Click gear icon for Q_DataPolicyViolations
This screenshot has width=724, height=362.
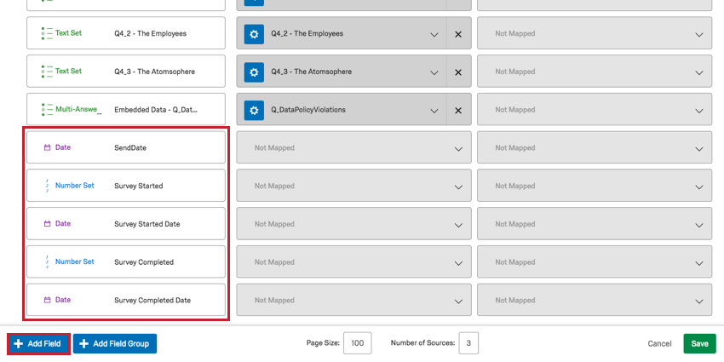[254, 110]
